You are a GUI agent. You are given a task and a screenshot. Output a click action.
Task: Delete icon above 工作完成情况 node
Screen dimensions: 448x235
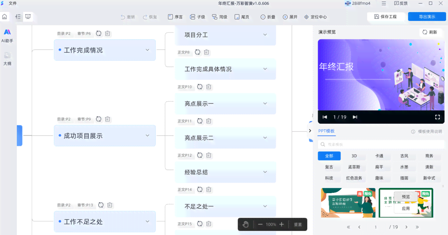click(x=108, y=33)
